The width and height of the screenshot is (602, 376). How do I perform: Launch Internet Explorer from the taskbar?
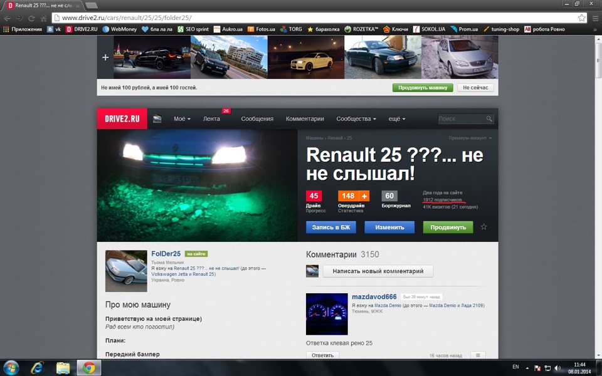[37, 368]
